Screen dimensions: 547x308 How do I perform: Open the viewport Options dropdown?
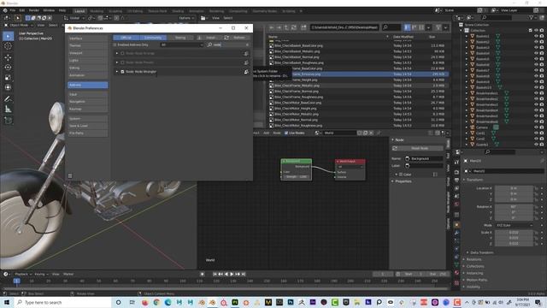186,18
